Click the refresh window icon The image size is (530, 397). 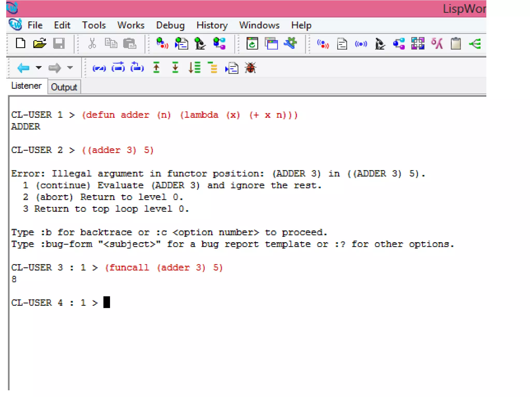point(252,43)
